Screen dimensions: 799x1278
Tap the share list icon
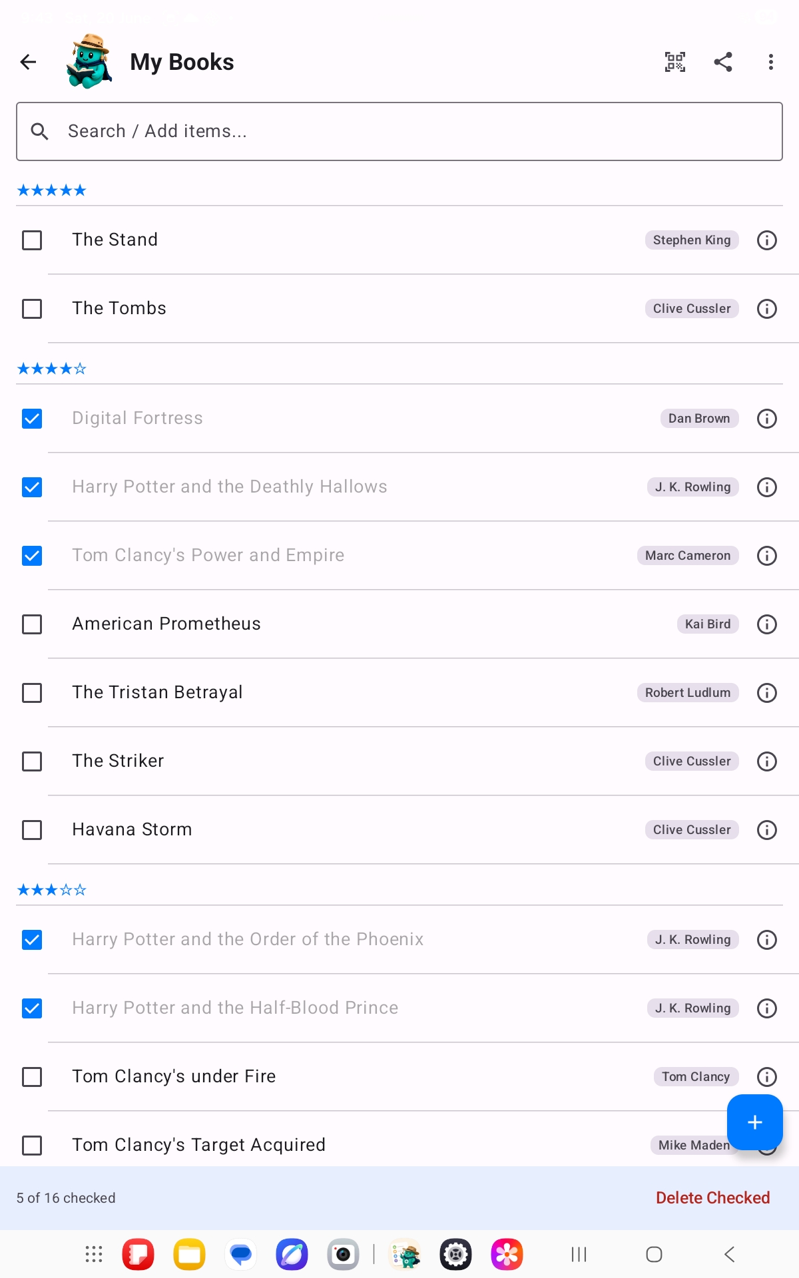(x=723, y=62)
